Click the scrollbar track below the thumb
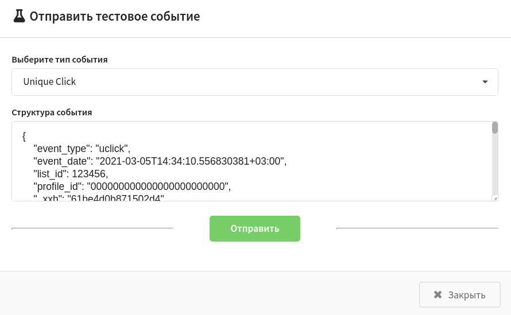 coord(495,164)
